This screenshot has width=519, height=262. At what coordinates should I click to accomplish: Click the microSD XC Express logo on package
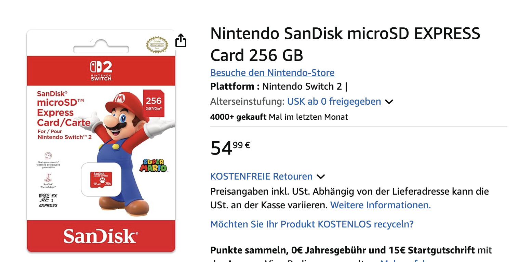[48, 200]
